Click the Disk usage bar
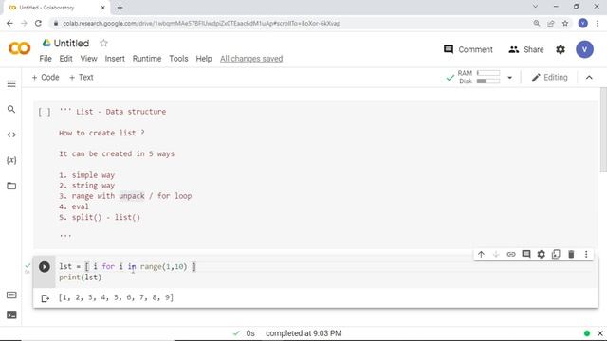The width and height of the screenshot is (607, 341). pos(488,81)
